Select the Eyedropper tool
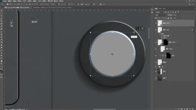The height and width of the screenshot is (110, 196). coord(1,26)
